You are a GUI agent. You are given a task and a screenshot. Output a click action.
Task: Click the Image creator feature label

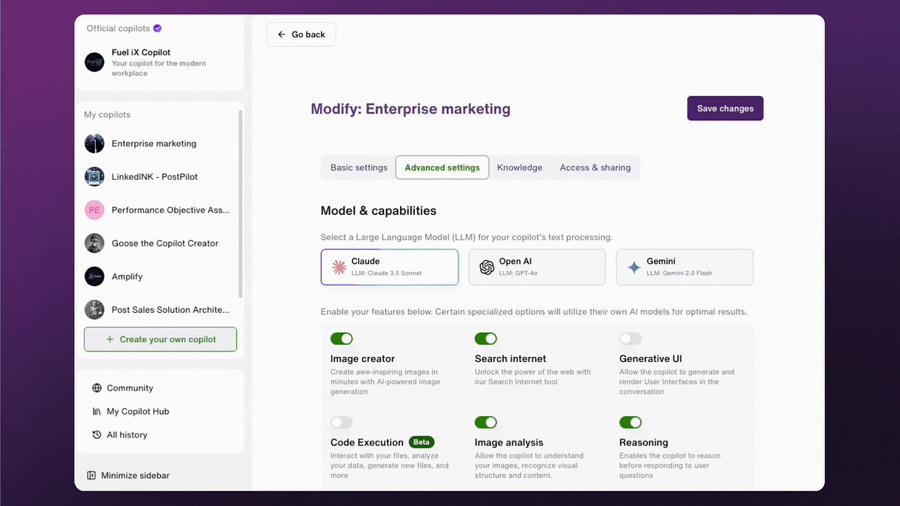tap(362, 358)
